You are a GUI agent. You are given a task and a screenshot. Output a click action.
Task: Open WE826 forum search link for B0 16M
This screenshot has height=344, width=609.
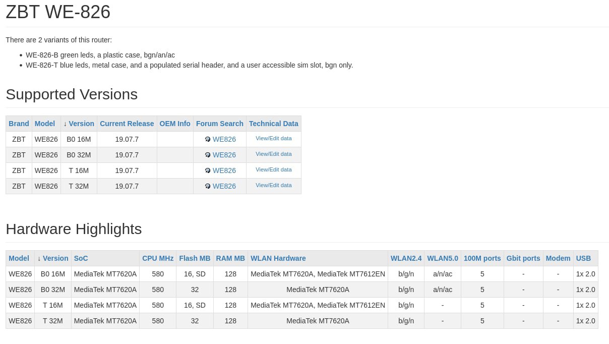(x=224, y=139)
